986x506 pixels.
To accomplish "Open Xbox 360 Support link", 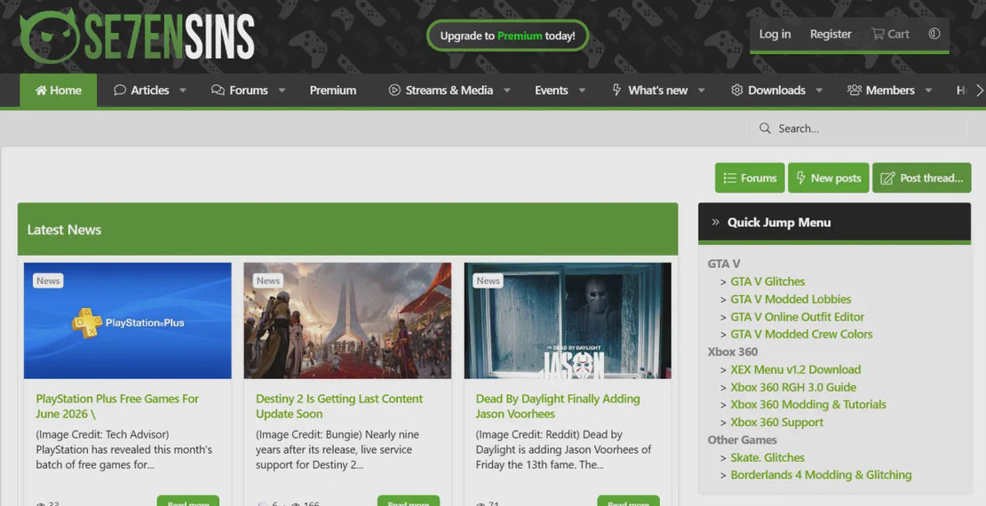I will click(x=776, y=423).
